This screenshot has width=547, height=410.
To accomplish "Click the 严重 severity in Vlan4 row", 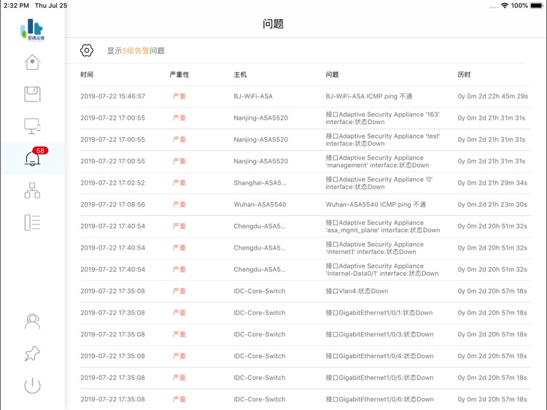I will 179,291.
